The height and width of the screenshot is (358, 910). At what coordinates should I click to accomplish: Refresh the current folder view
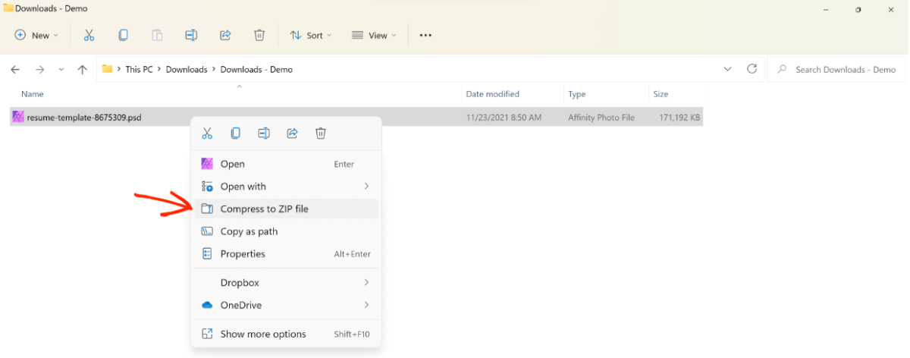(x=752, y=69)
